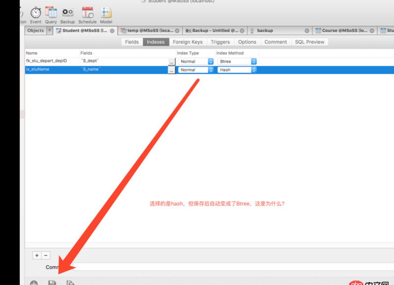Click the Save As icon at bottom
Screen dimensions: 394x285
(70, 283)
